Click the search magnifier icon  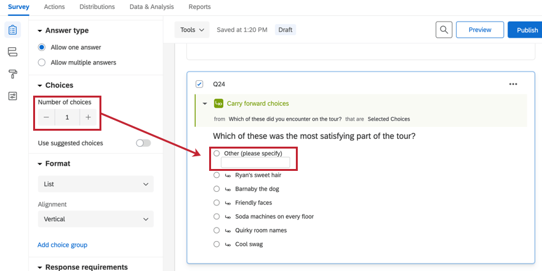[444, 30]
